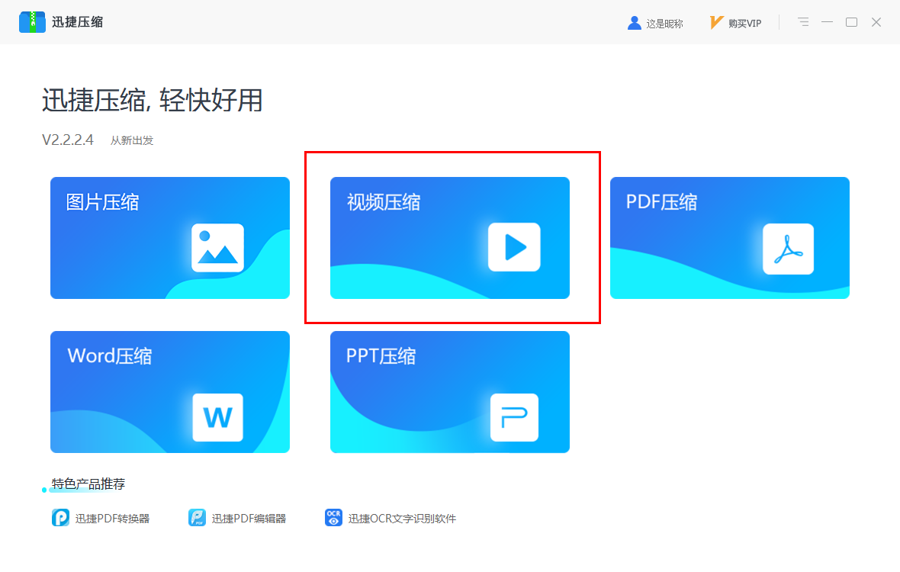900x572 pixels.
Task: Click the 从新出发 text next to version number
Action: (131, 140)
